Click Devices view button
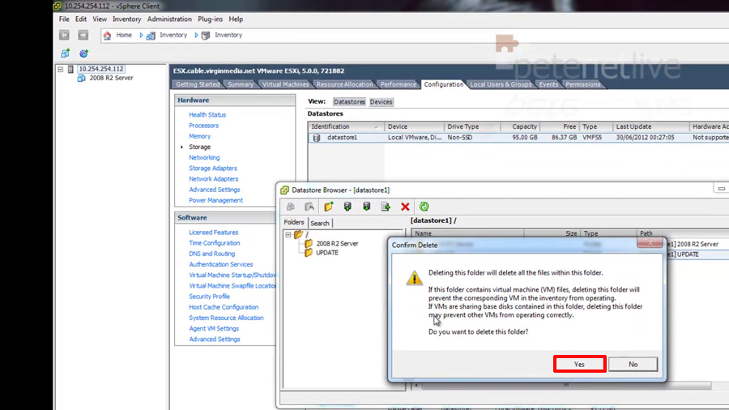The height and width of the screenshot is (410, 729). point(381,102)
